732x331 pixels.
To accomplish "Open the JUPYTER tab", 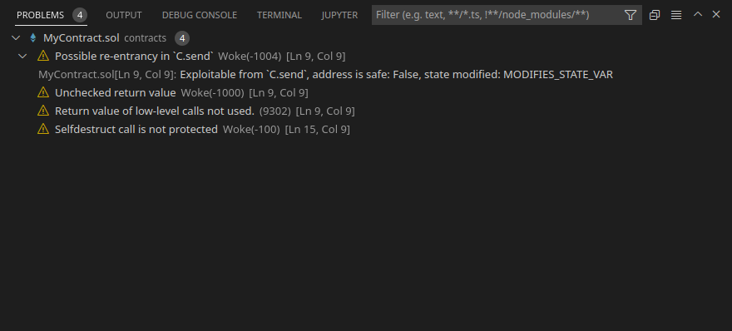I will [339, 15].
